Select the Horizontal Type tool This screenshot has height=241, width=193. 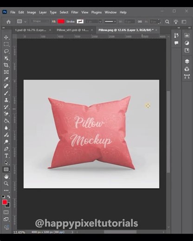[x=6, y=156]
